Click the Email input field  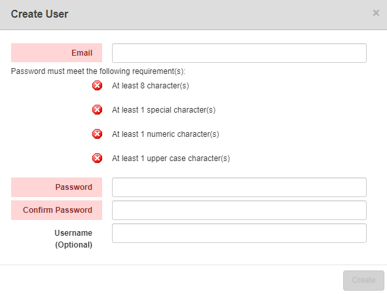click(x=239, y=53)
